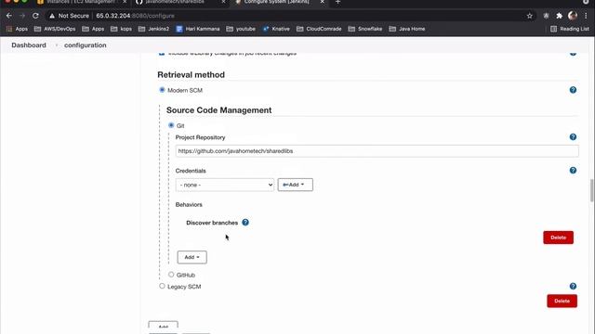Image resolution: width=595 pixels, height=334 pixels.
Task: Click the Behaviors label
Action: (x=189, y=204)
